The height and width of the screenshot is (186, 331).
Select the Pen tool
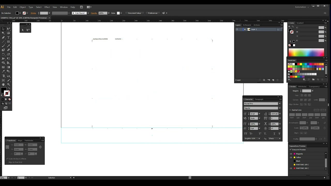click(3, 37)
